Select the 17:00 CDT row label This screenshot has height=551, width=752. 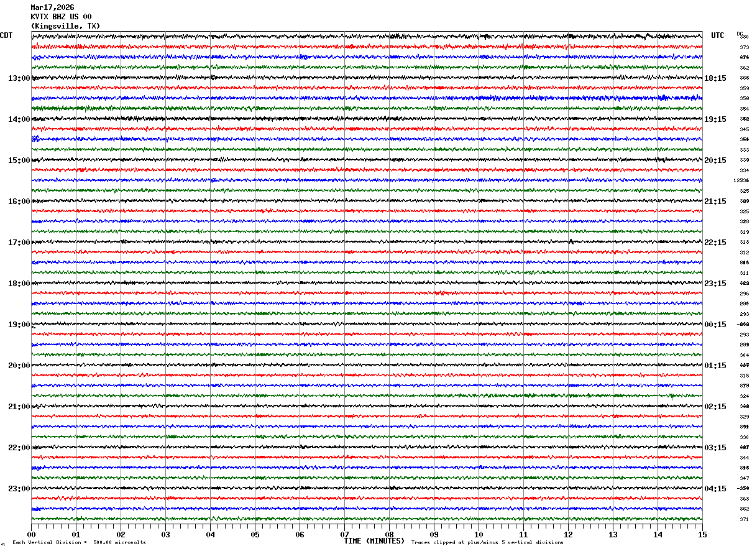pyautogui.click(x=19, y=243)
